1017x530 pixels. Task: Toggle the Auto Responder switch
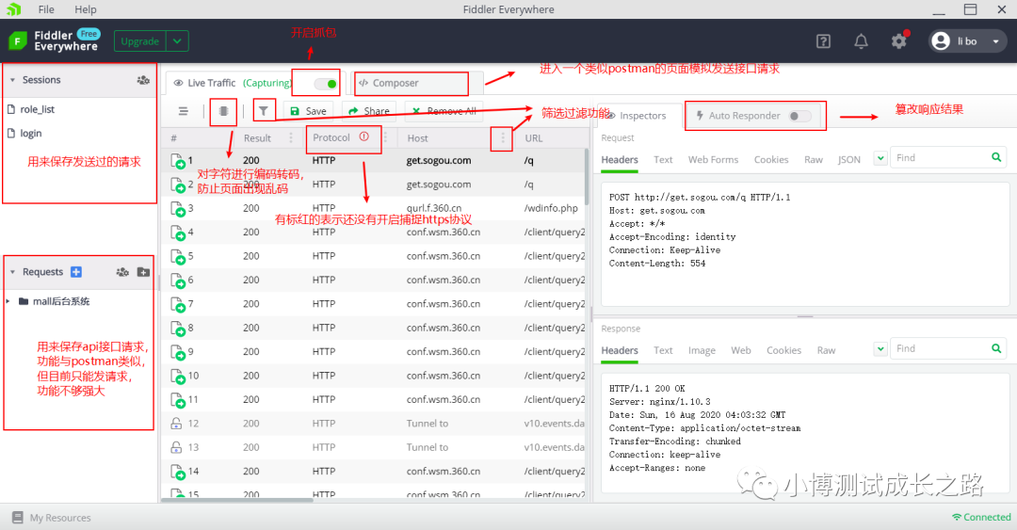799,116
